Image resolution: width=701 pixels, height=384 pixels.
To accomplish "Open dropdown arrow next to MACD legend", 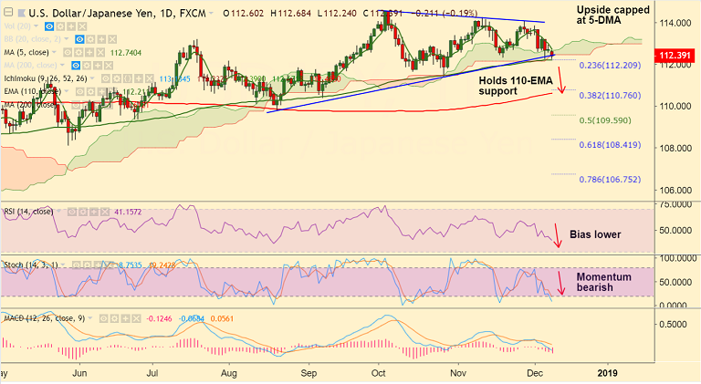I will pyautogui.click(x=90, y=318).
